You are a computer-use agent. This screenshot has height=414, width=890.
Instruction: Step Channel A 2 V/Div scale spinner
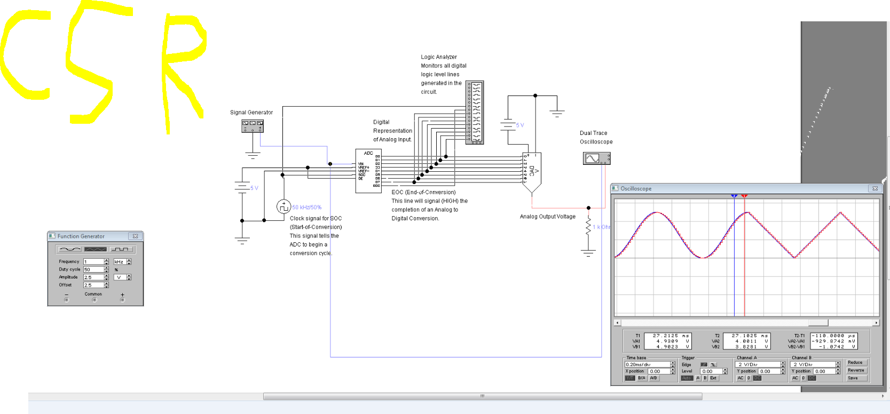783,364
